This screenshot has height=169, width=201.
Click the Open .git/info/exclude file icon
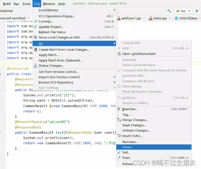point(119,54)
